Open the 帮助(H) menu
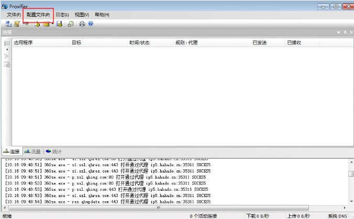Screen dimensions: 354x219 click(x=102, y=15)
